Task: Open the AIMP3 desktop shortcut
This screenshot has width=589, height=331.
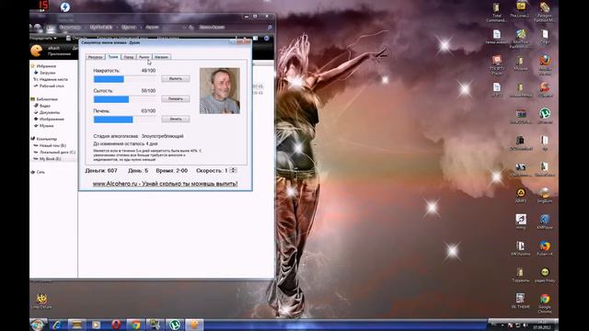Action: click(x=521, y=196)
